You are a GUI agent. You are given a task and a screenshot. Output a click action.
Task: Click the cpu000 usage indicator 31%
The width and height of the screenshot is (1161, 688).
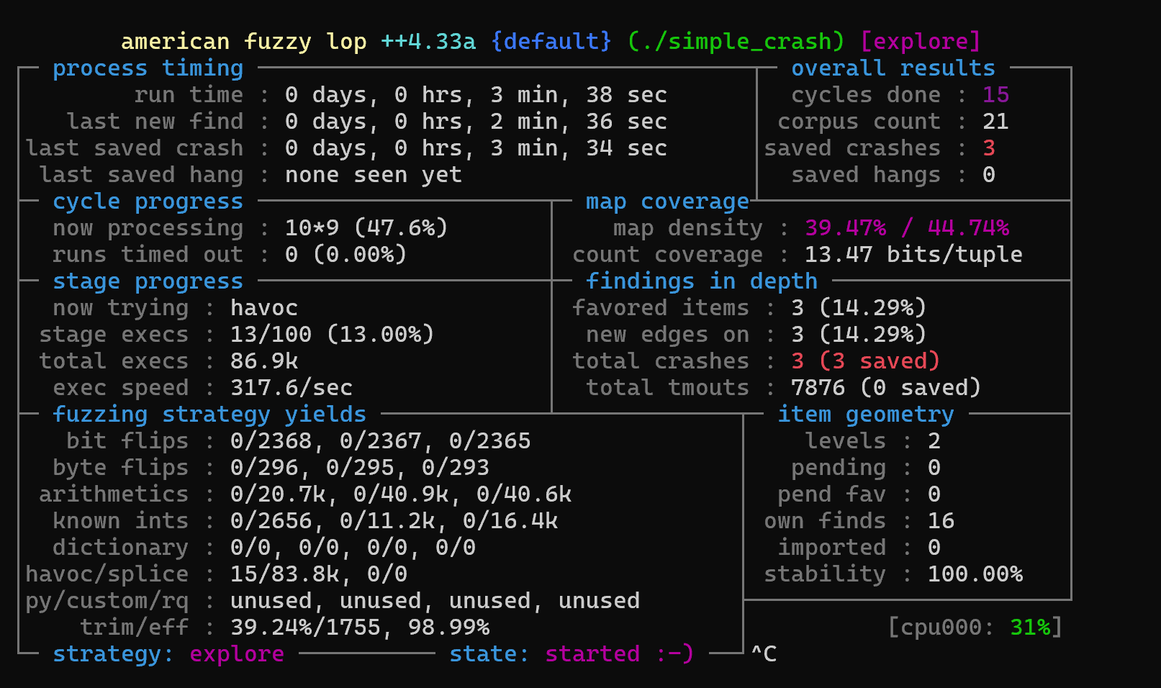point(1029,628)
